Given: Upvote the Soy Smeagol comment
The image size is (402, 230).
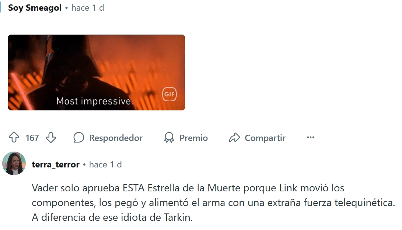Looking at the screenshot, I should point(14,137).
